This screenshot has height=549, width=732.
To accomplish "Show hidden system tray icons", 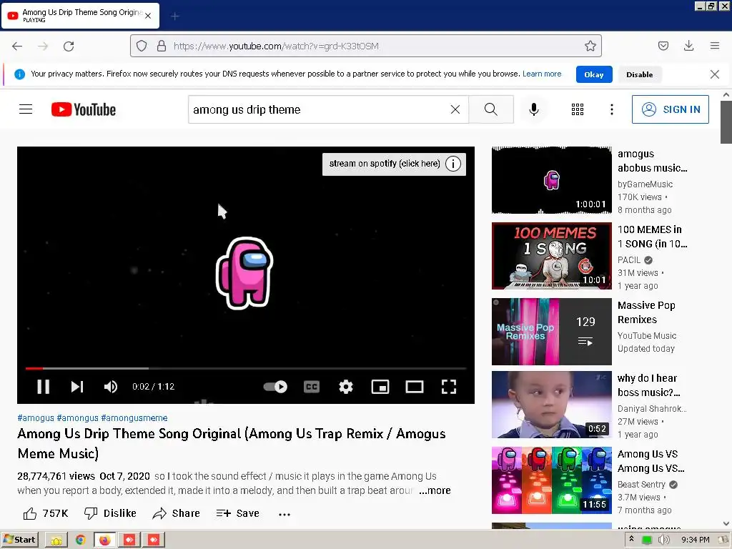I will click(x=632, y=539).
